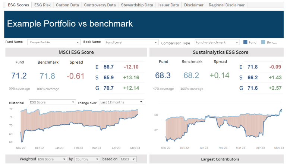This screenshot has height=166, width=287.
Task: Open the Comparison Type dropdown
Action: click(217, 42)
